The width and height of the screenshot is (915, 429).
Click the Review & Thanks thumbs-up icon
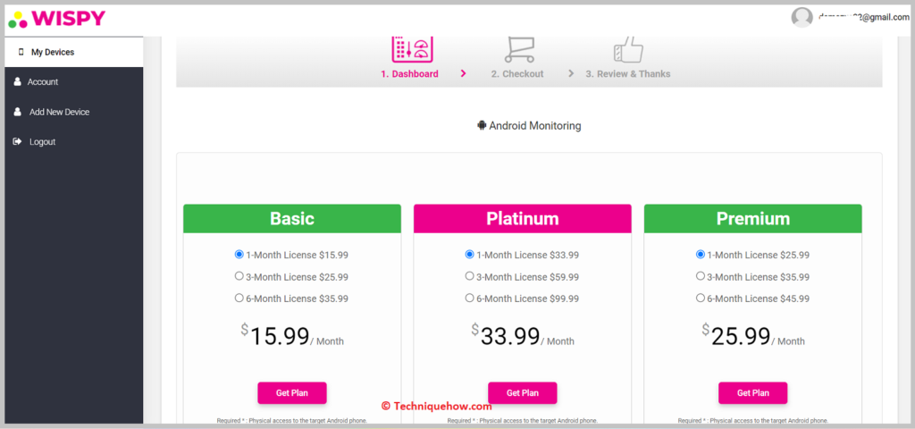(x=628, y=49)
